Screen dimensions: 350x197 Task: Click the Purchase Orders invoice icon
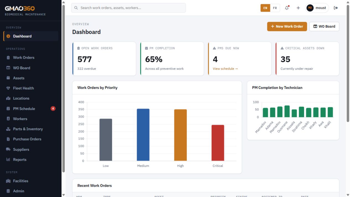pos(8,139)
